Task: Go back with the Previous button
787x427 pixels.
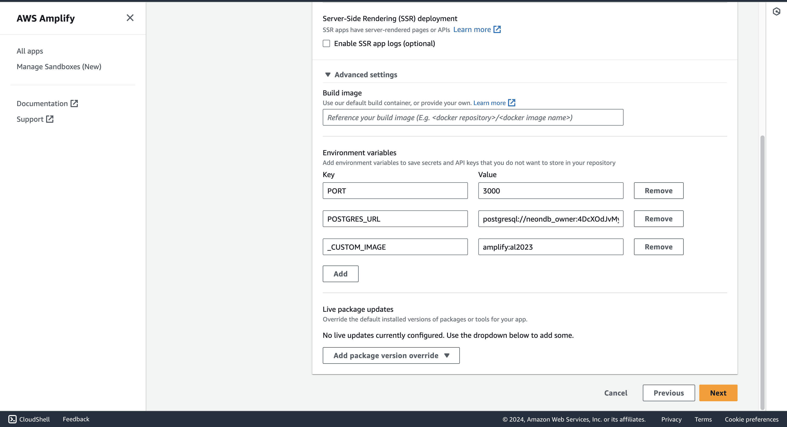Action: click(x=669, y=393)
